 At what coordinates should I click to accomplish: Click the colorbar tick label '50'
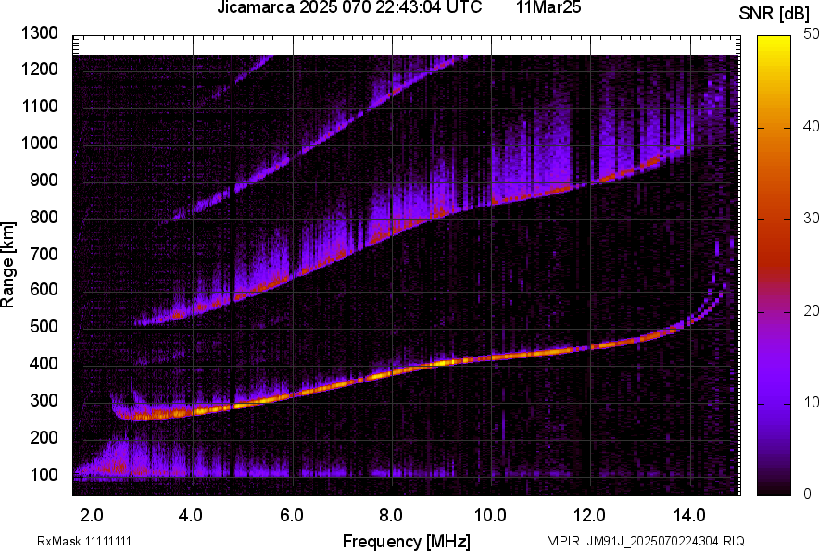pos(811,34)
